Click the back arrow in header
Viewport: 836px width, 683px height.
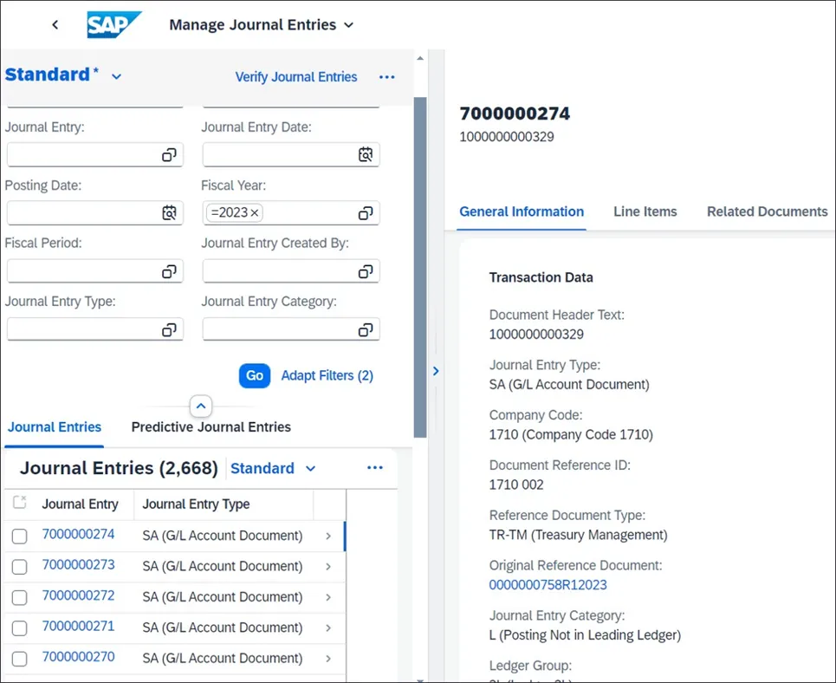55,24
